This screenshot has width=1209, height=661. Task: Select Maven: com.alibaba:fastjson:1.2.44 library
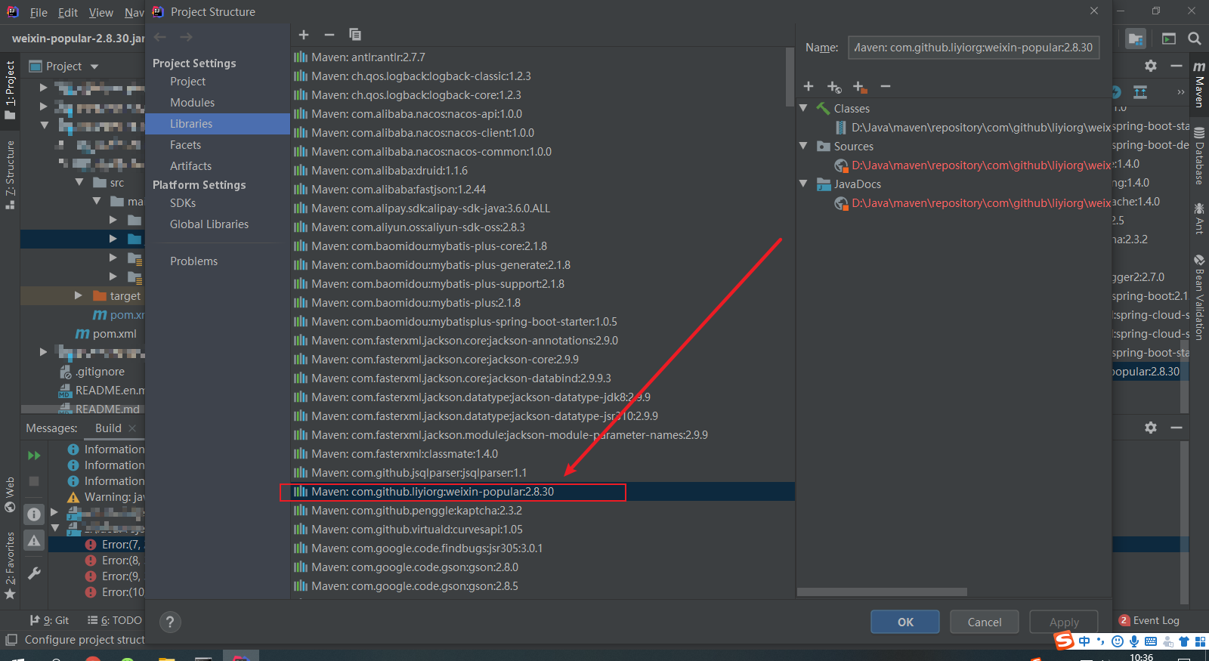tap(543, 189)
